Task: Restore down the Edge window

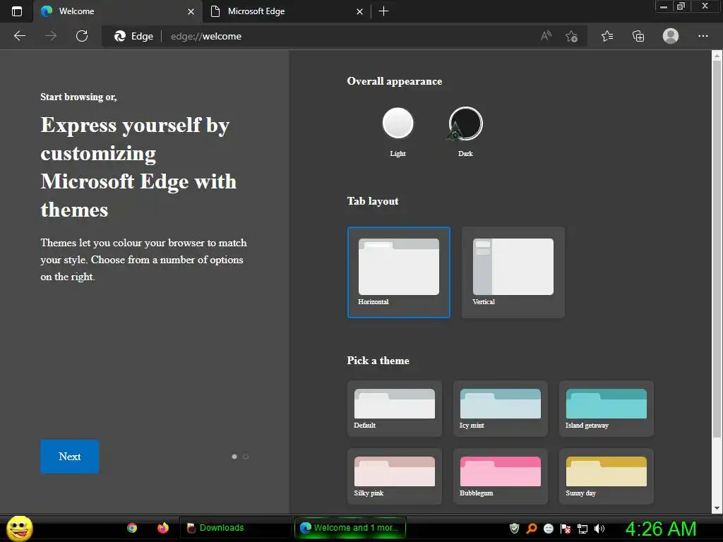Action: click(681, 6)
